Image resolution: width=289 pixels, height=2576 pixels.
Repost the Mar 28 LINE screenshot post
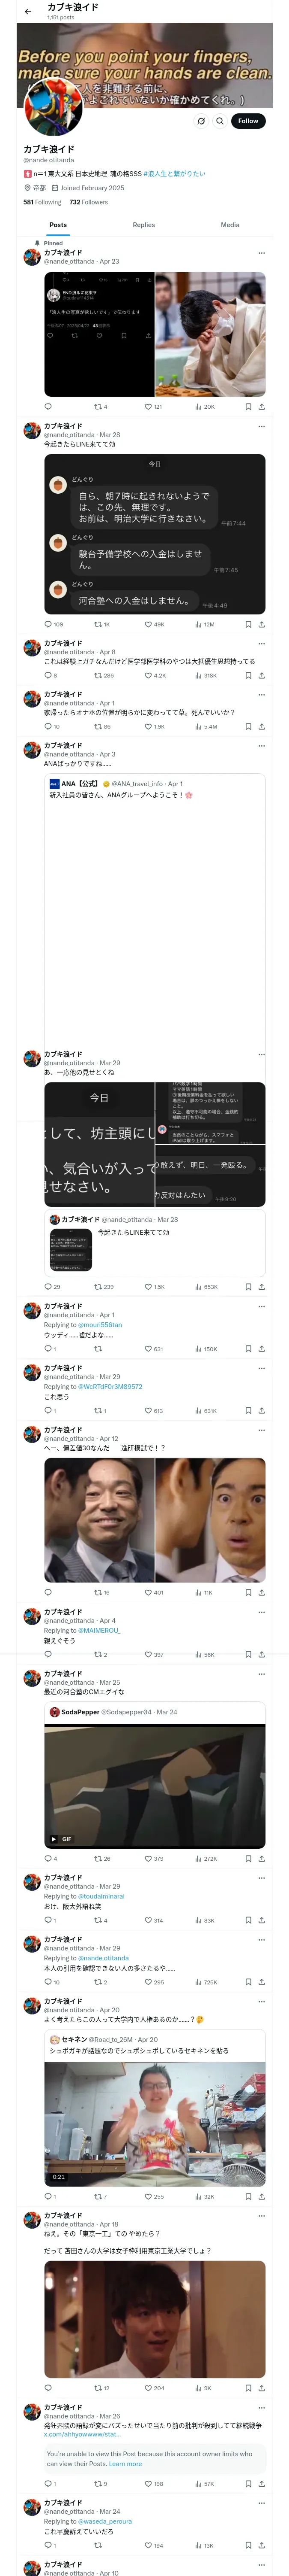tap(101, 624)
